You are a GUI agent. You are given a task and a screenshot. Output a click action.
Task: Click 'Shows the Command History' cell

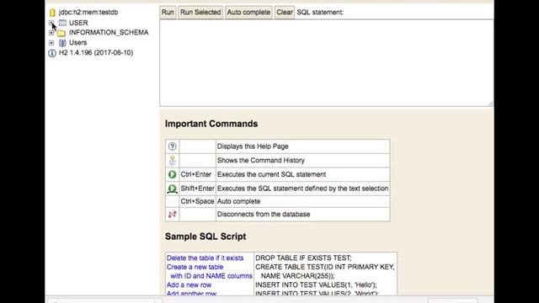[x=303, y=161]
